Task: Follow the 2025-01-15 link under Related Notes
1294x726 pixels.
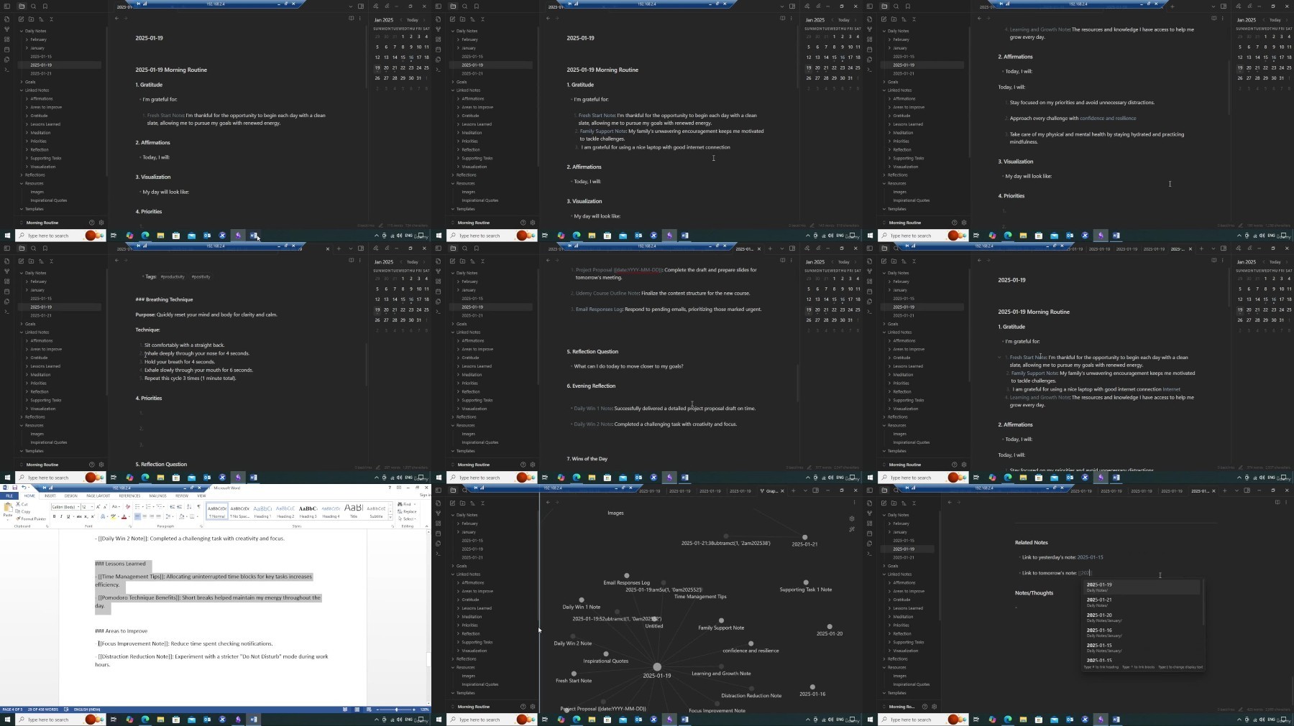Action: click(x=1090, y=557)
